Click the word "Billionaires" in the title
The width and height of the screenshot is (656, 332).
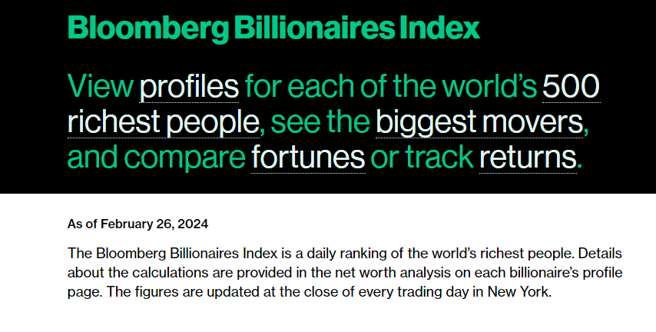click(x=314, y=28)
